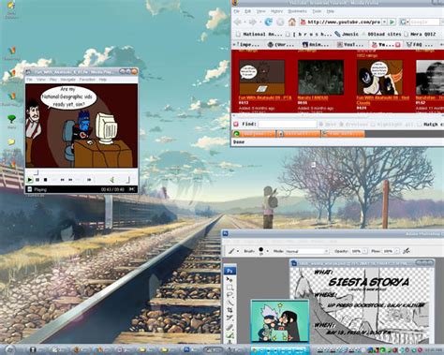This screenshot has height=355, width=444.
Task: Open the Jmusic bookmark in Firefox toolbar
Action: pyautogui.click(x=347, y=34)
